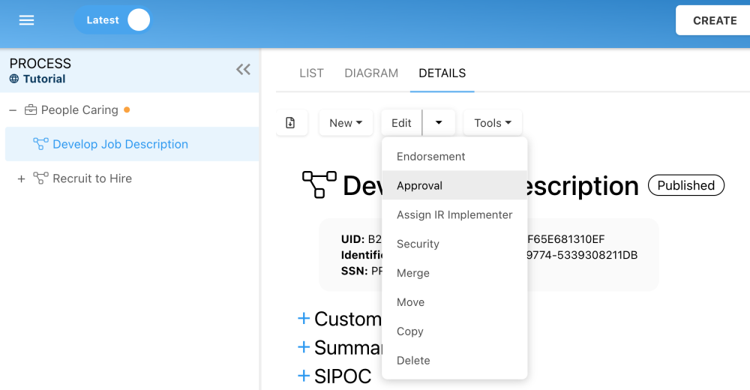This screenshot has width=750, height=390.
Task: Open the hamburger main menu
Action: (26, 20)
